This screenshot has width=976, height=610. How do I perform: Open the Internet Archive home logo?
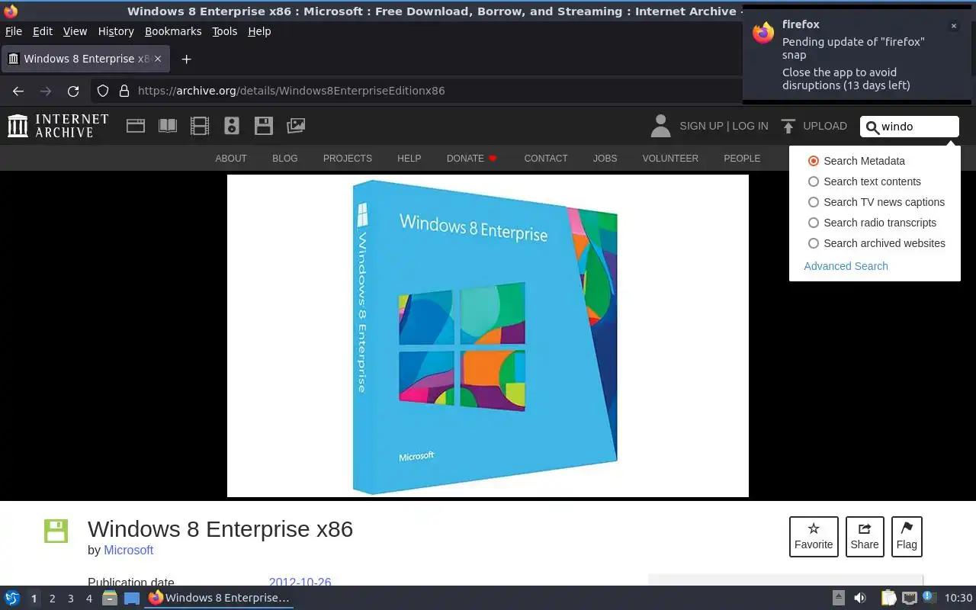(x=58, y=126)
